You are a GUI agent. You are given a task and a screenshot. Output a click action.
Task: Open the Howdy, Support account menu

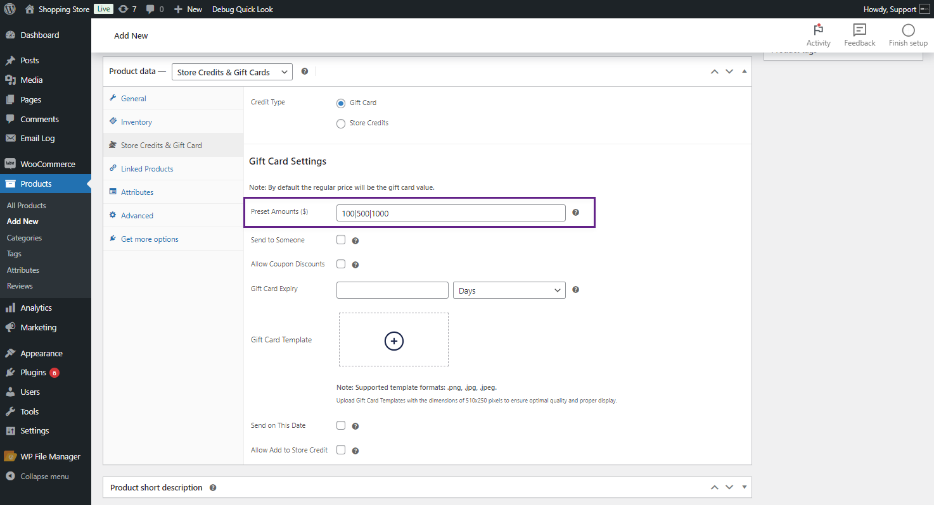tap(897, 9)
